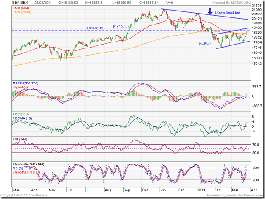Click the Aug label on time axis
The image size is (265, 199).
(108, 190)
